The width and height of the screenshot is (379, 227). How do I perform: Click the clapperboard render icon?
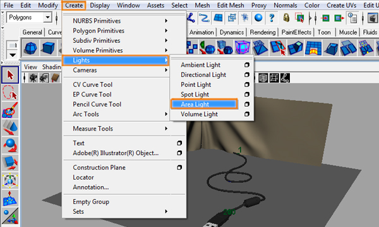pos(373,18)
